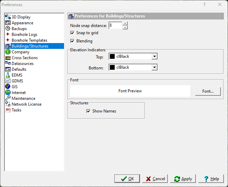
Task: Click the 3D Display icon in sidebar
Action: click(x=8, y=17)
